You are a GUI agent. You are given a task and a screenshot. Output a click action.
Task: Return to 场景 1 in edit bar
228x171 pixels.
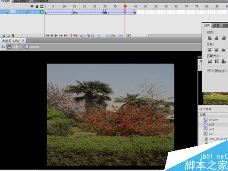coord(14,47)
